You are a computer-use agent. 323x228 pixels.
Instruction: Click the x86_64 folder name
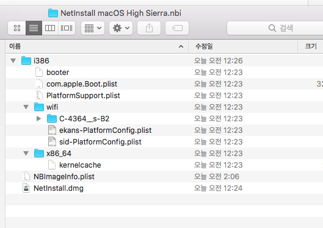point(59,154)
